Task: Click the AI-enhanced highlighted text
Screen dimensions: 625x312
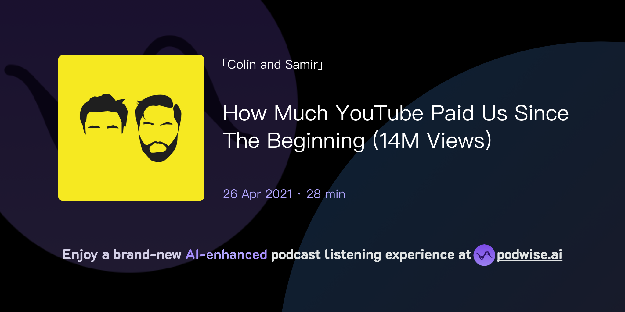Action: point(226,255)
